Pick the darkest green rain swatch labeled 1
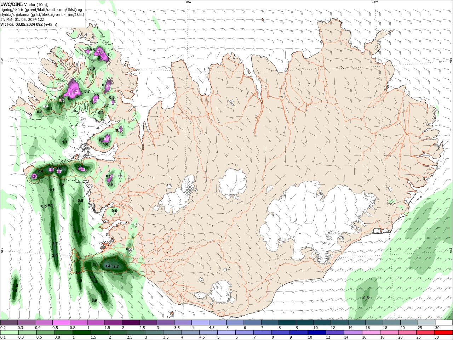Screen dimensions: 453x340 click(82, 333)
